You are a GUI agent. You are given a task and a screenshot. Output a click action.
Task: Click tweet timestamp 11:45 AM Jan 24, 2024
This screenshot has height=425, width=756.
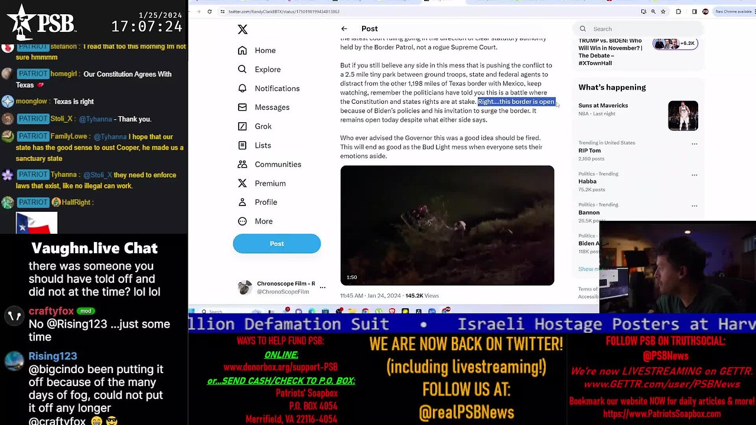click(x=371, y=296)
